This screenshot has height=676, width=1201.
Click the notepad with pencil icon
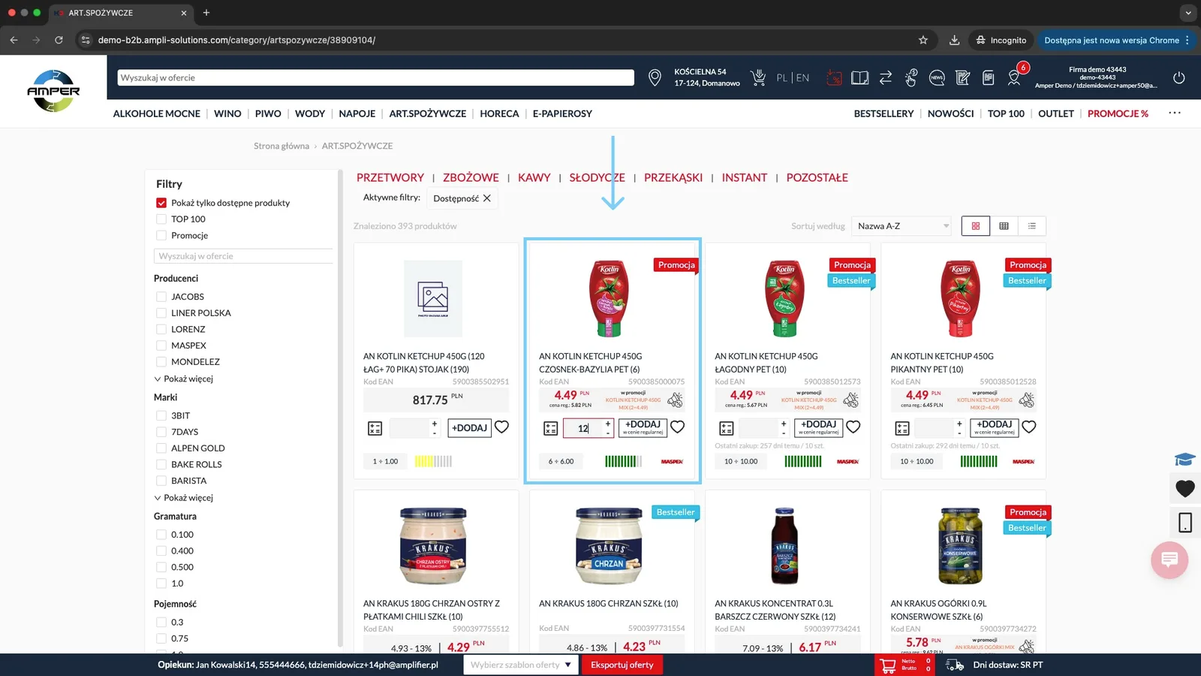(x=963, y=77)
